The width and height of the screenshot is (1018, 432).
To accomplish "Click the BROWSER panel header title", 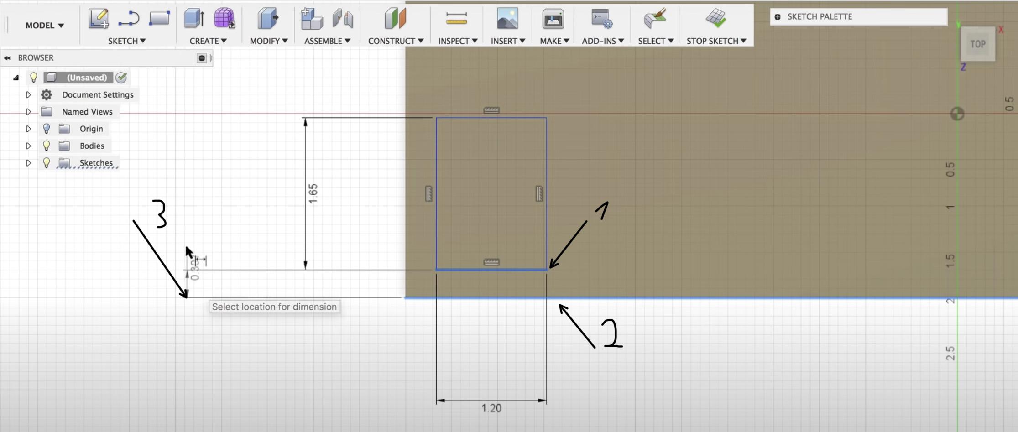I will point(36,58).
